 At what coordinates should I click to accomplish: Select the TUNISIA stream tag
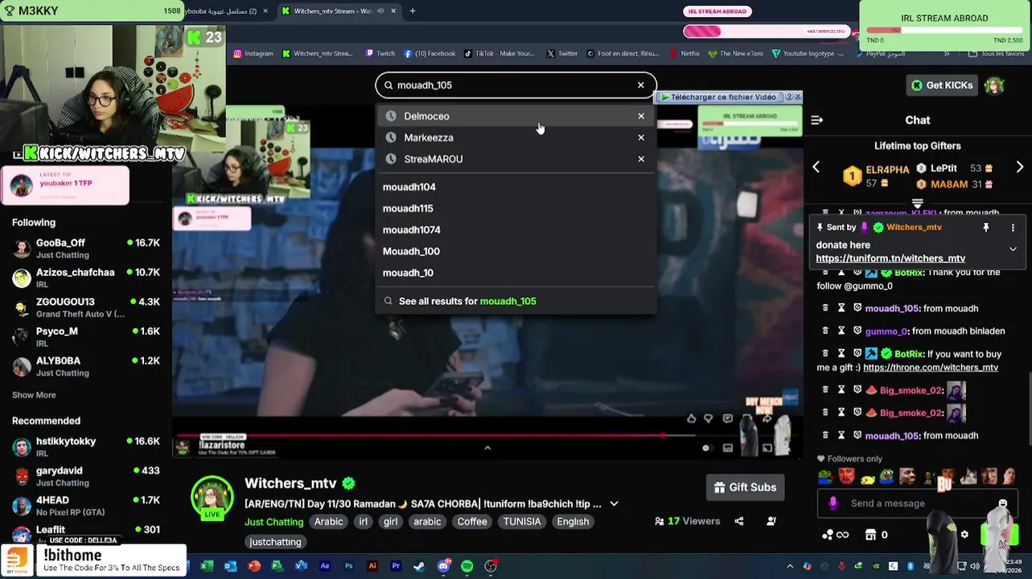(522, 521)
